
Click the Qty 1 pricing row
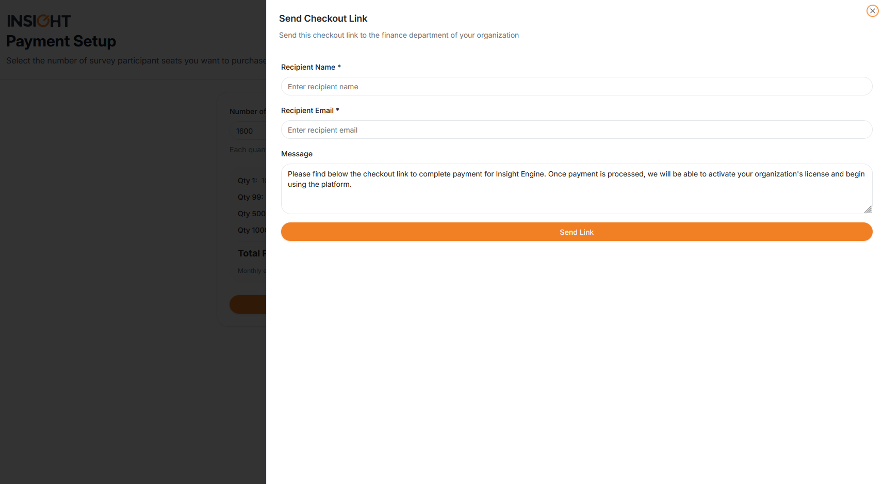point(251,181)
